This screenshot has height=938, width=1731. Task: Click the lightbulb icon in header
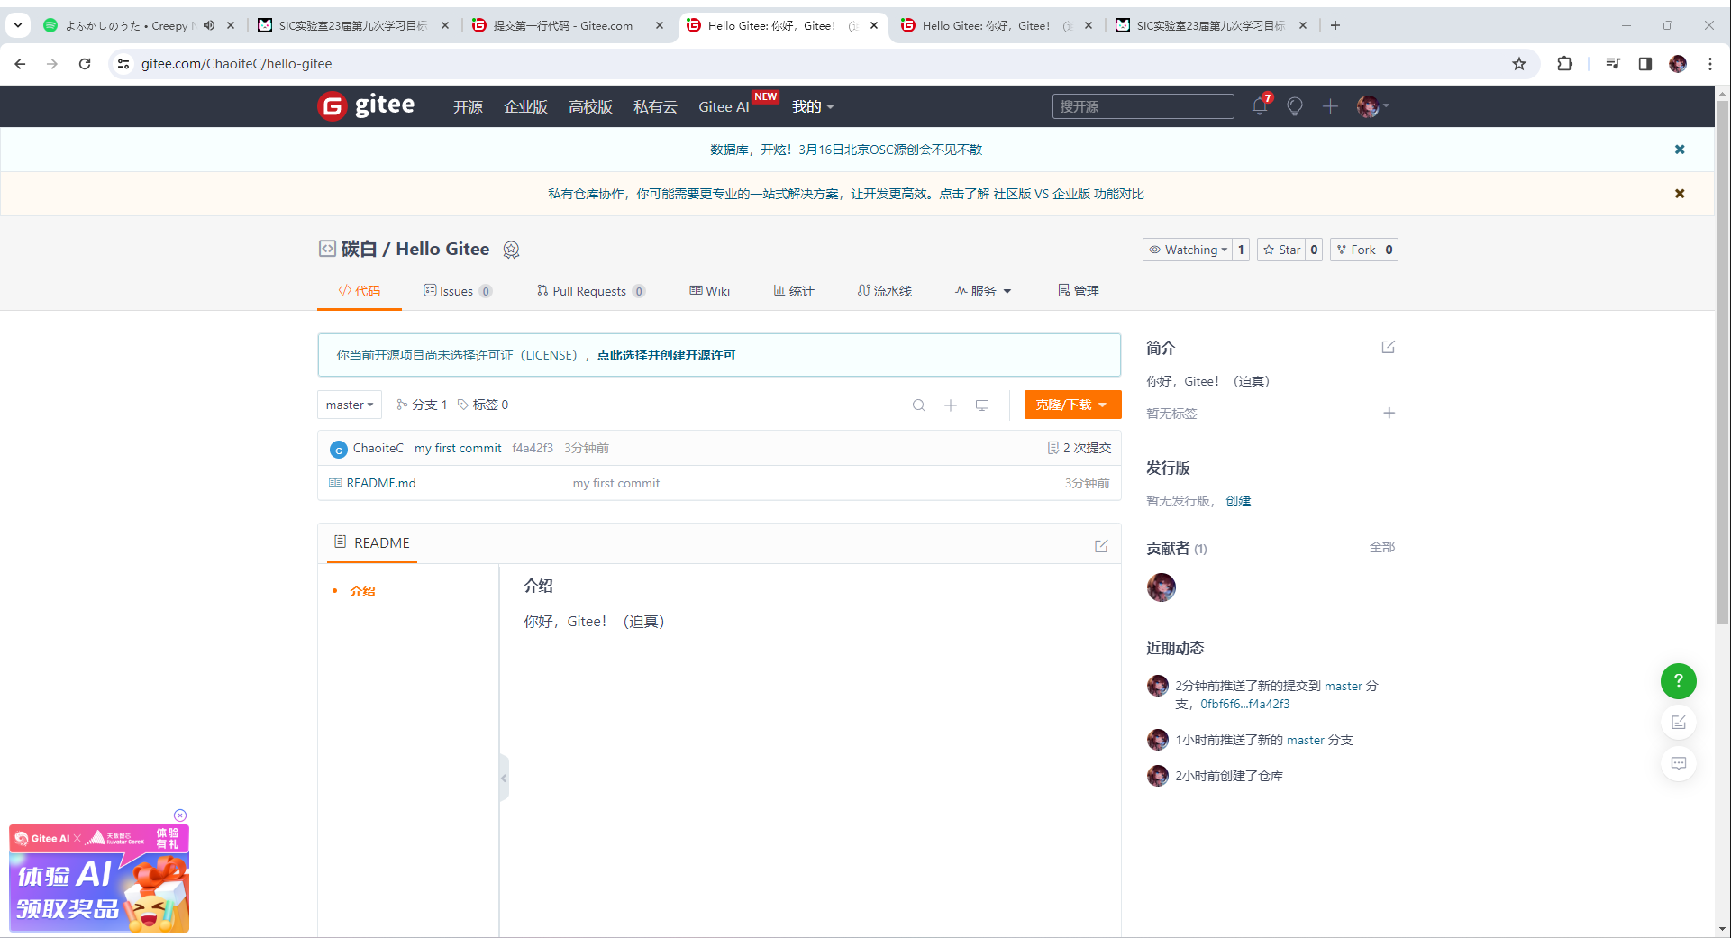click(1295, 106)
